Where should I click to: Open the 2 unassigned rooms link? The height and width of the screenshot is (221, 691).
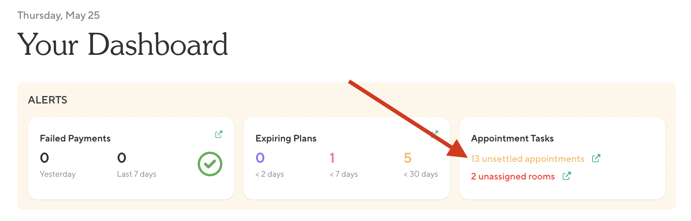point(513,177)
